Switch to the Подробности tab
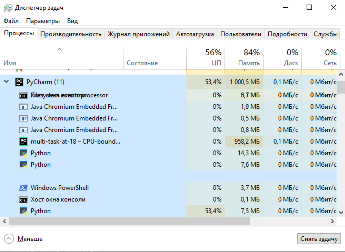 point(287,34)
